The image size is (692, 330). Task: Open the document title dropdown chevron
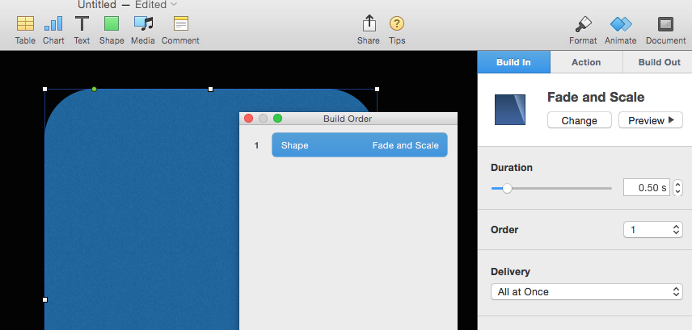174,4
